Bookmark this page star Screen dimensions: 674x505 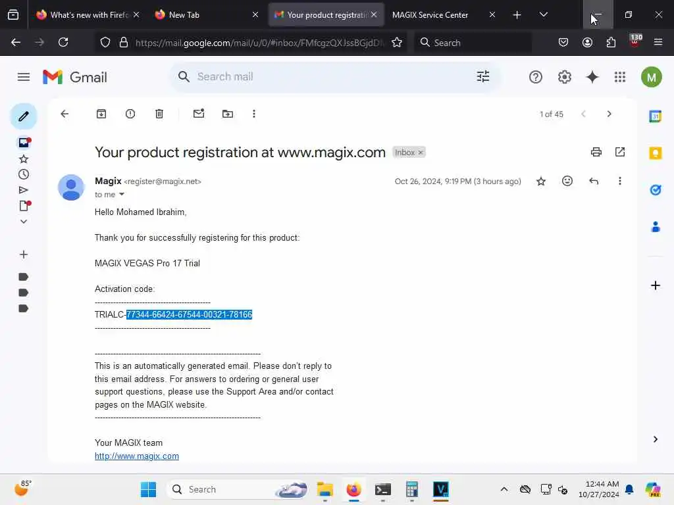397,43
